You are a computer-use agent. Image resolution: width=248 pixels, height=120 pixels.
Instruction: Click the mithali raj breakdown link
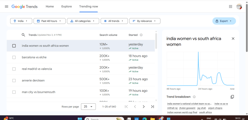tap(172, 108)
